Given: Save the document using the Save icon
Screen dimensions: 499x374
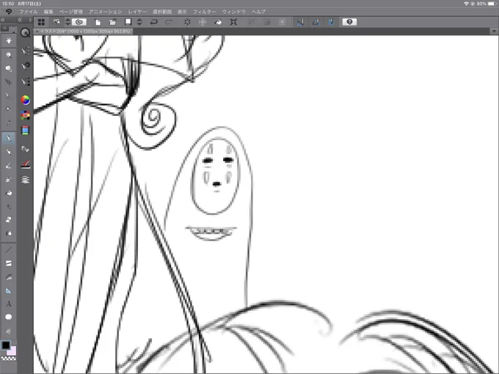Looking at the screenshot, I should [128, 22].
